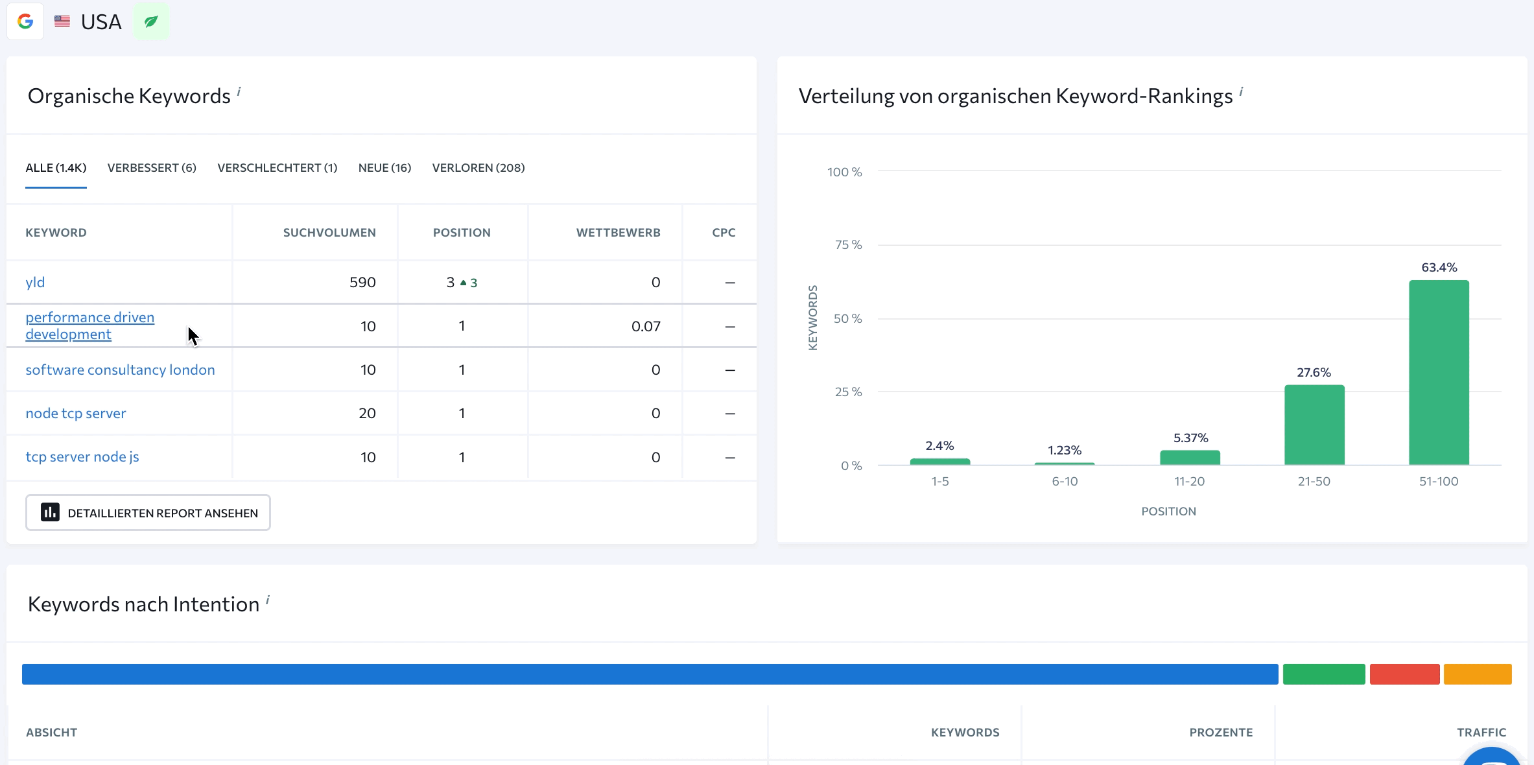Image resolution: width=1534 pixels, height=765 pixels.
Task: Open the yld keyword link
Action: point(35,282)
